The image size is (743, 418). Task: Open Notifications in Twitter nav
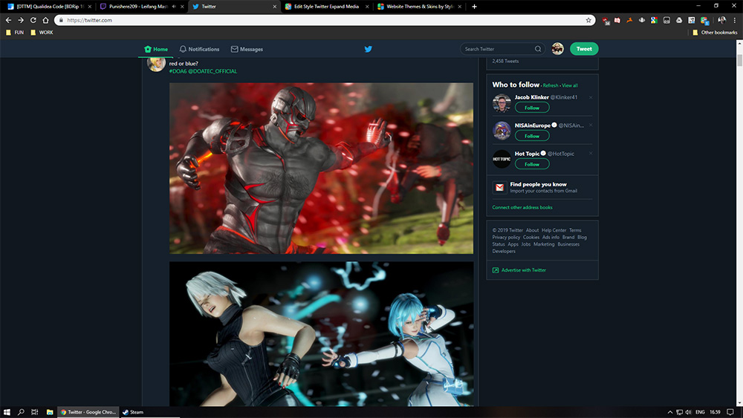199,49
